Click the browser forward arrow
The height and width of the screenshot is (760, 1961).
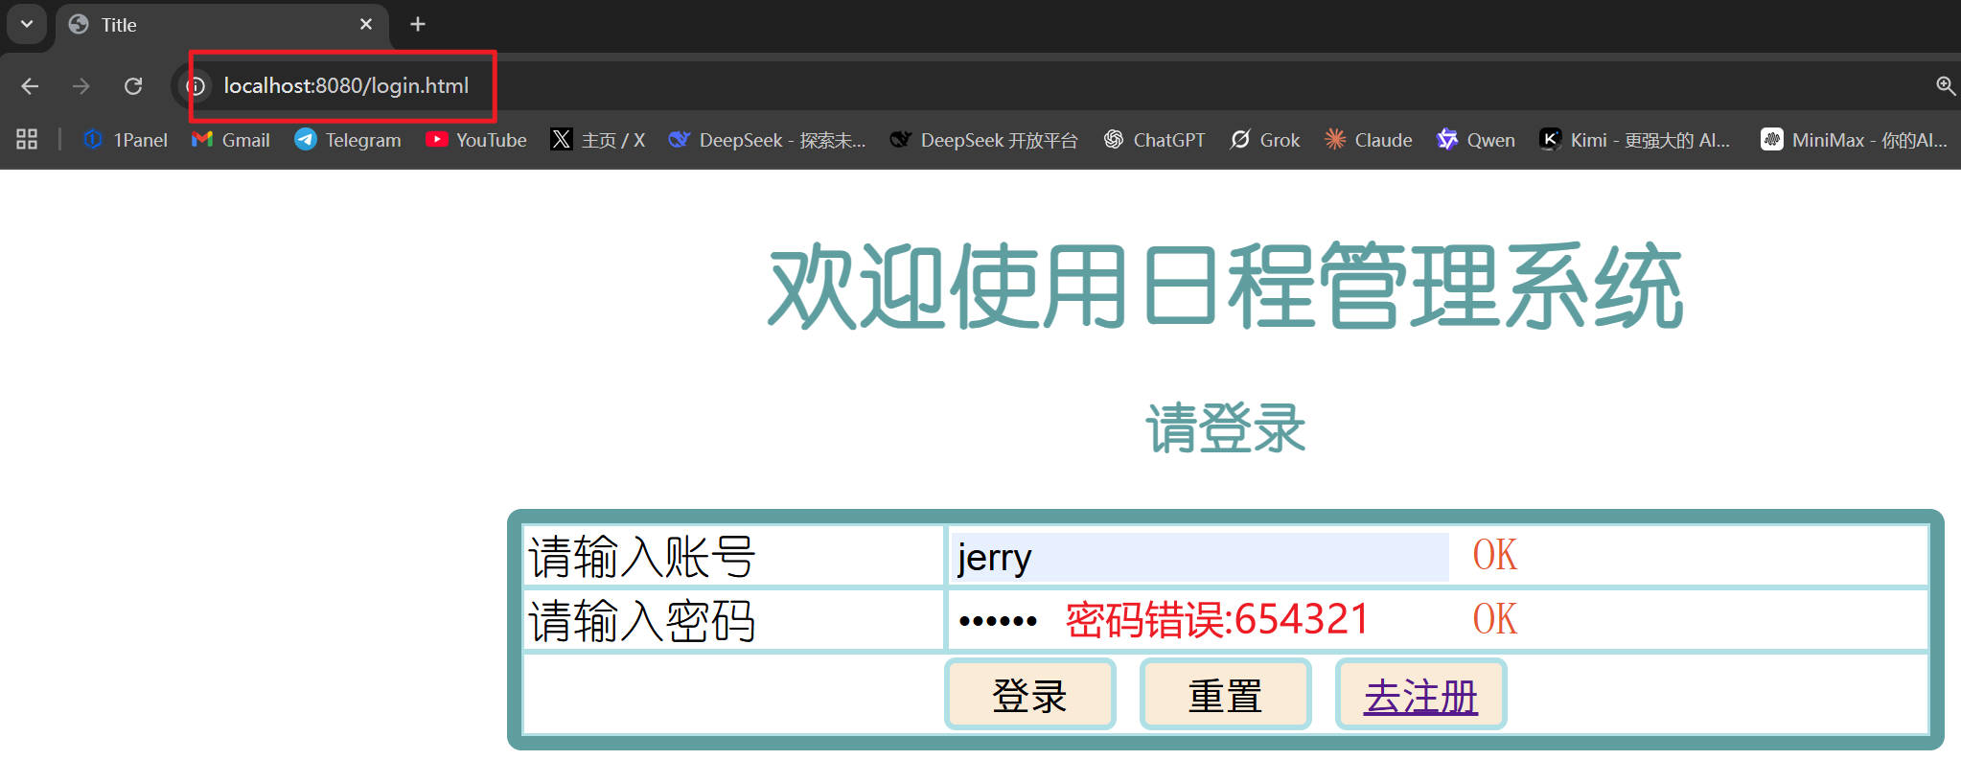[81, 86]
